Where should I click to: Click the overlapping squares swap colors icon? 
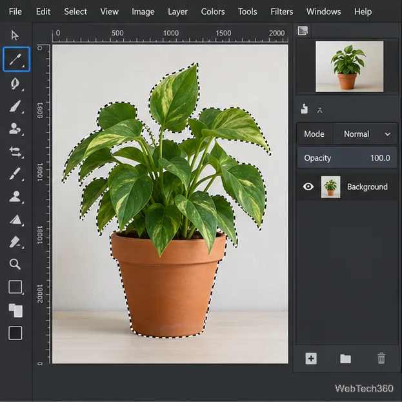pos(15,310)
